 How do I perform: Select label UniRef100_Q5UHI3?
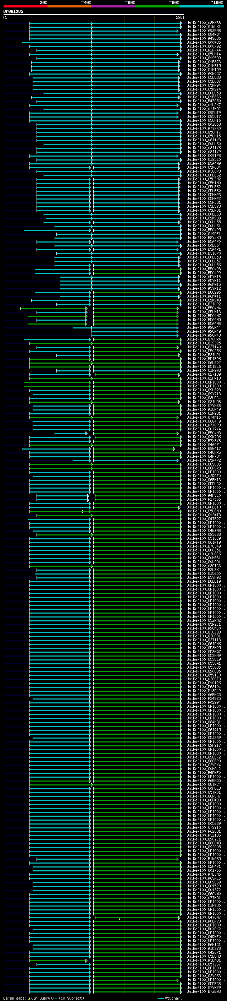point(204,312)
